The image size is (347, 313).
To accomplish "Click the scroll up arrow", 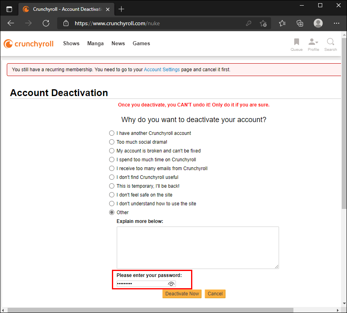I will pos(344,35).
